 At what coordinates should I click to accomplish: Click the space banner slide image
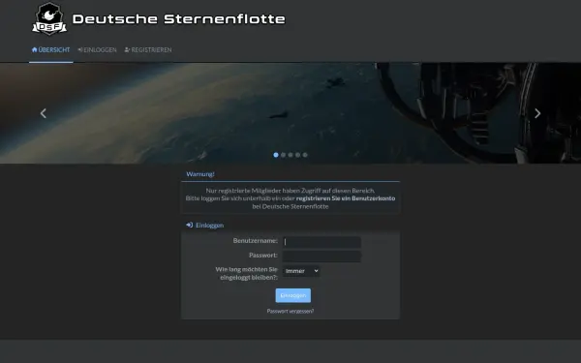coord(290,113)
